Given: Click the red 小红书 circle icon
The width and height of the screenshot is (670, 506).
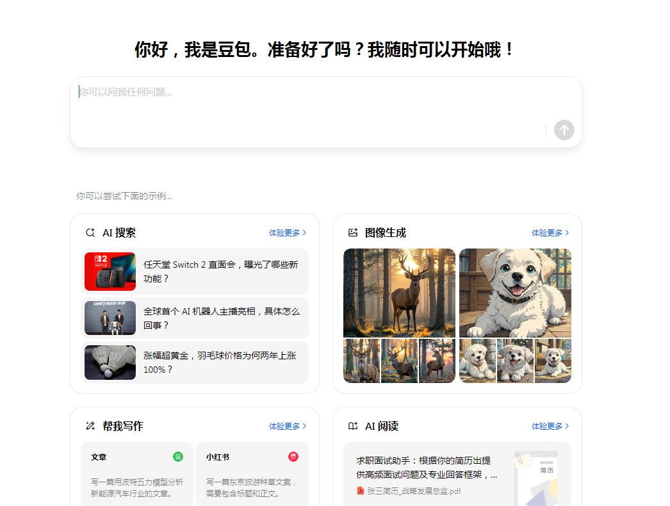Looking at the screenshot, I should pos(293,457).
